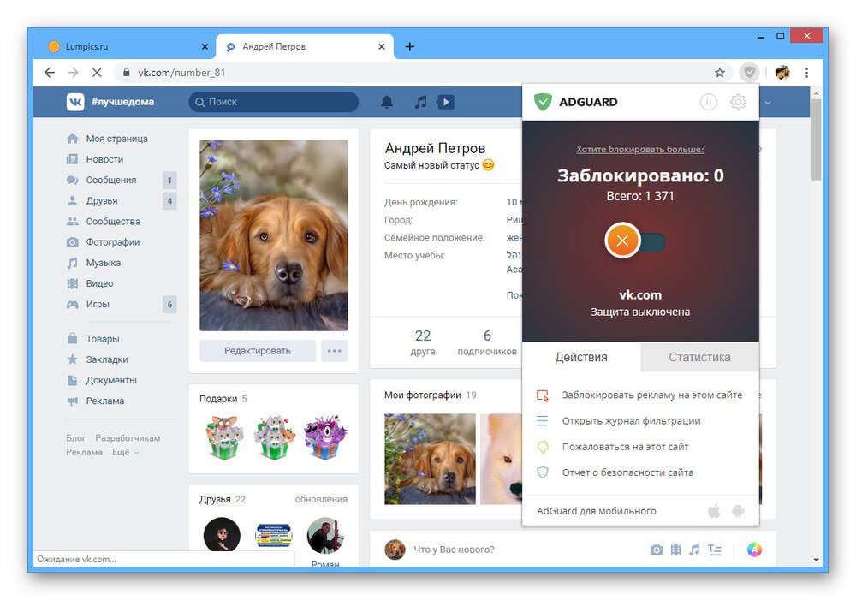Switch to the Действия tab
The width and height of the screenshot is (856, 600).
point(581,357)
